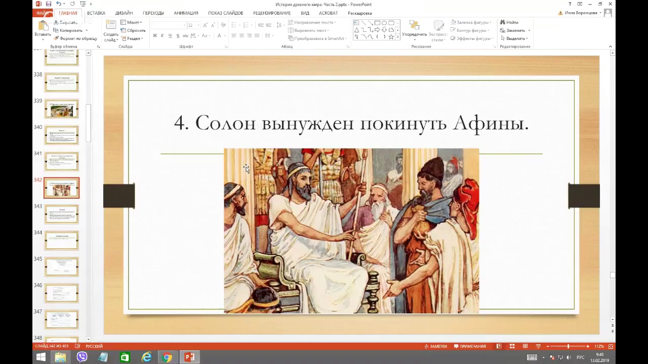Select slide 343 thumbnail
This screenshot has width=648, height=364.
tap(62, 214)
